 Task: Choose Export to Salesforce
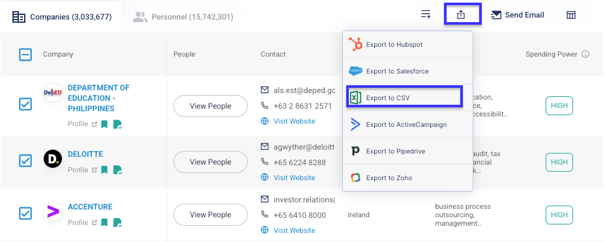407,71
